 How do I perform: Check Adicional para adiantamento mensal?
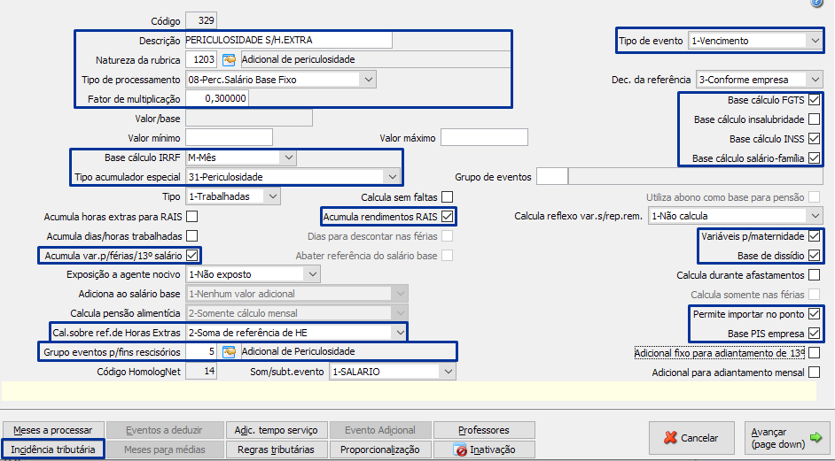tap(814, 373)
